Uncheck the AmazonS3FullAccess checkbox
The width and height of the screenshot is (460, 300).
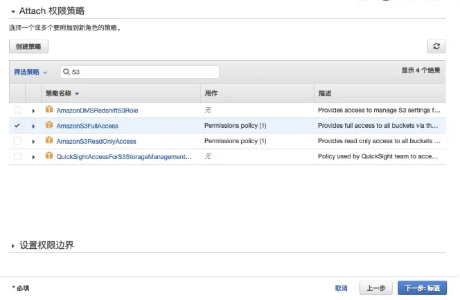click(17, 126)
